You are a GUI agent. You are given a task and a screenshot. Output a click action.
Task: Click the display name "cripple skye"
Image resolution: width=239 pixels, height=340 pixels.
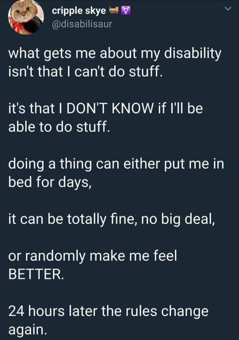coord(79,11)
